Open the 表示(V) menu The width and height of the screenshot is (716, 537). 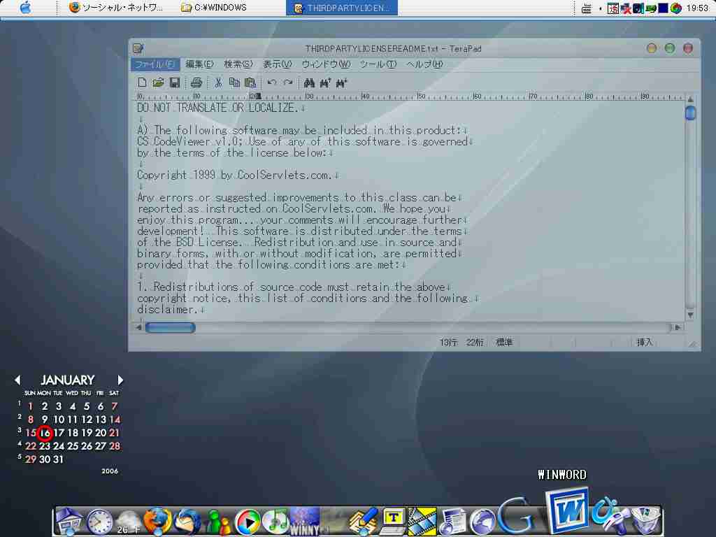277,64
